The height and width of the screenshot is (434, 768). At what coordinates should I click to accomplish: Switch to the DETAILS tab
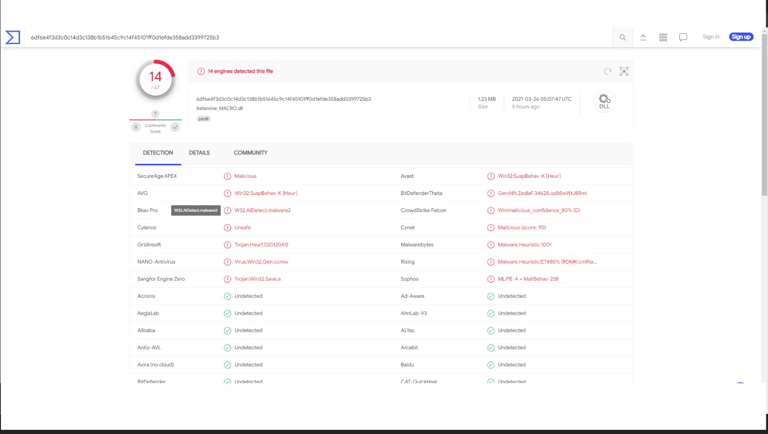click(x=199, y=153)
